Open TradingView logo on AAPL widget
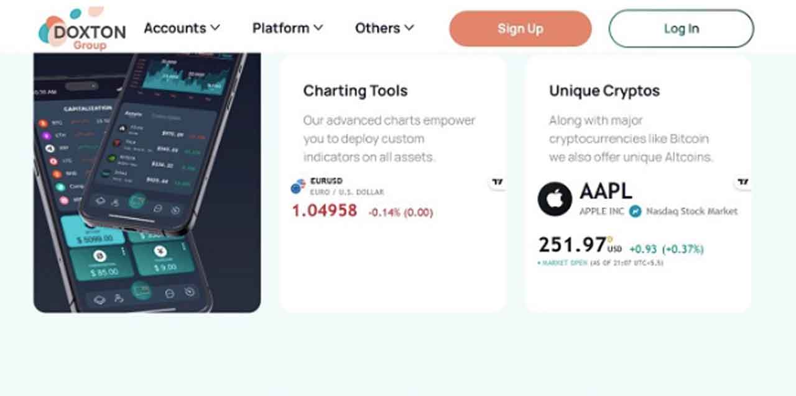The height and width of the screenshot is (396, 796). coord(743,182)
